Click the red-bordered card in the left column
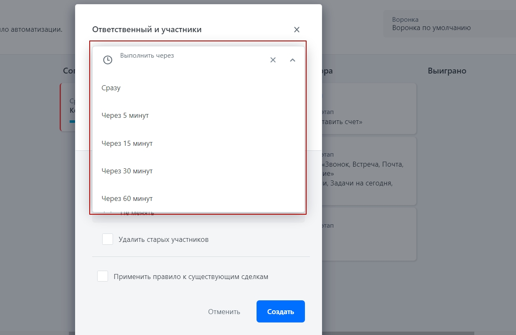516x335 pixels. 68,107
